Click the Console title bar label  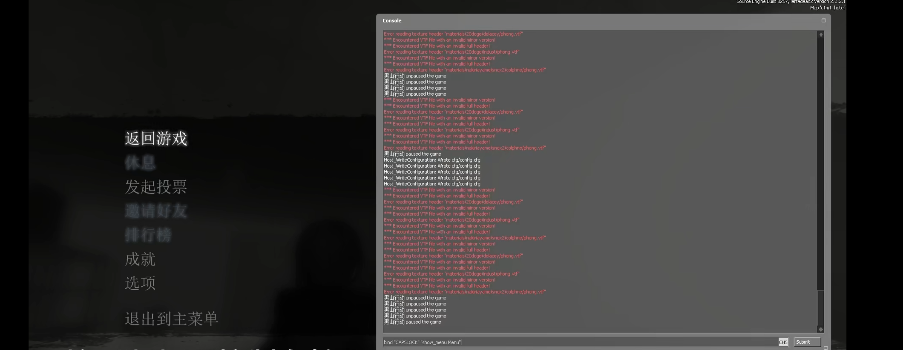[x=392, y=20]
